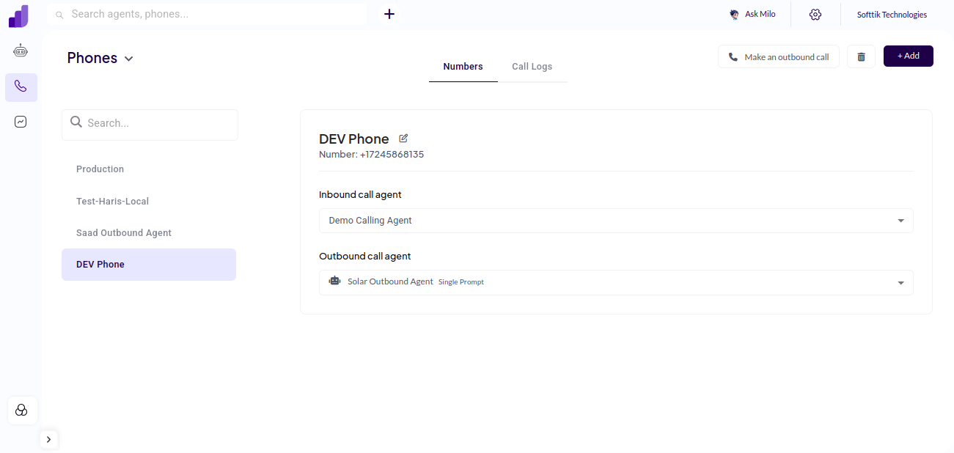Screen dimensions: 954x453
Task: Click the Inbound call agent label
Action: pos(360,195)
